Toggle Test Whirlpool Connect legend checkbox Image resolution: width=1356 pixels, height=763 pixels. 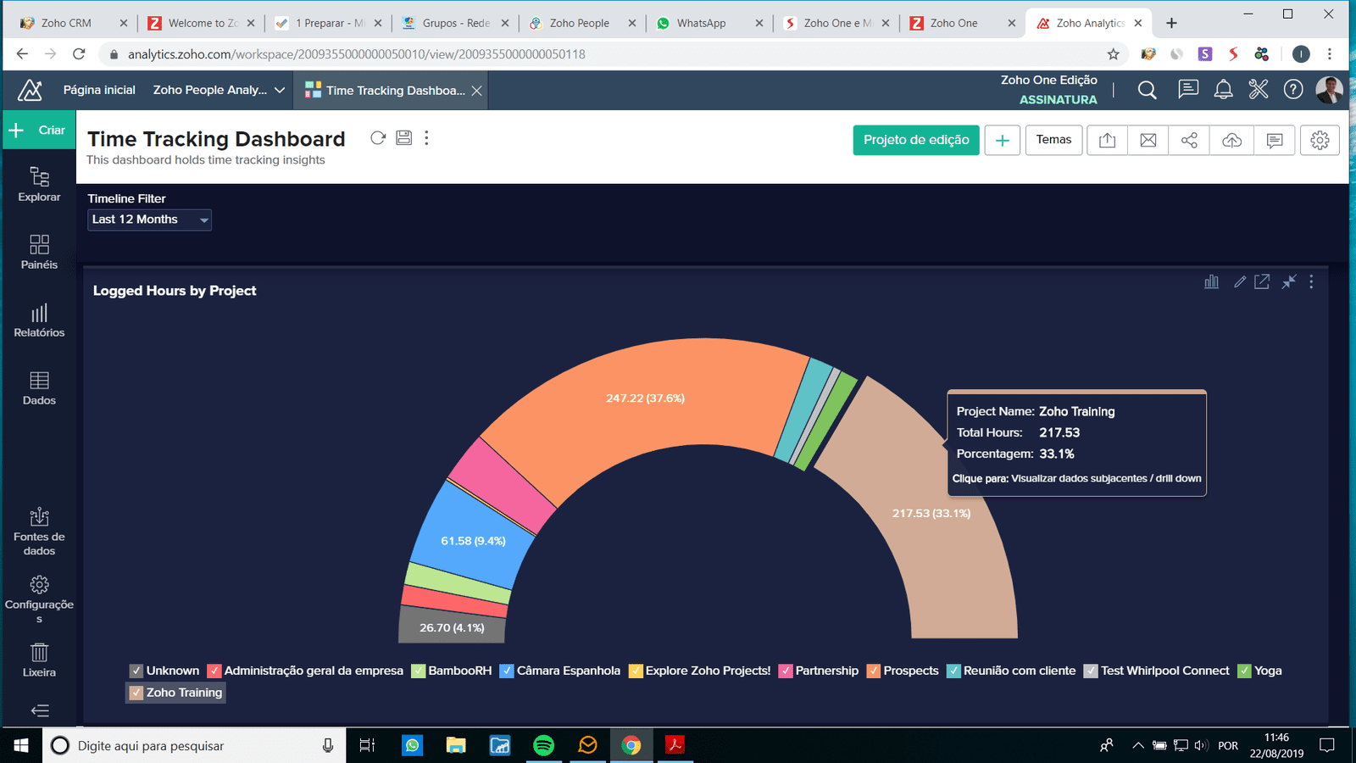pos(1091,671)
